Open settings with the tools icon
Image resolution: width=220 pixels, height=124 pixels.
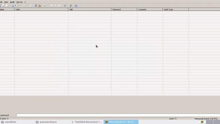coord(65,6)
